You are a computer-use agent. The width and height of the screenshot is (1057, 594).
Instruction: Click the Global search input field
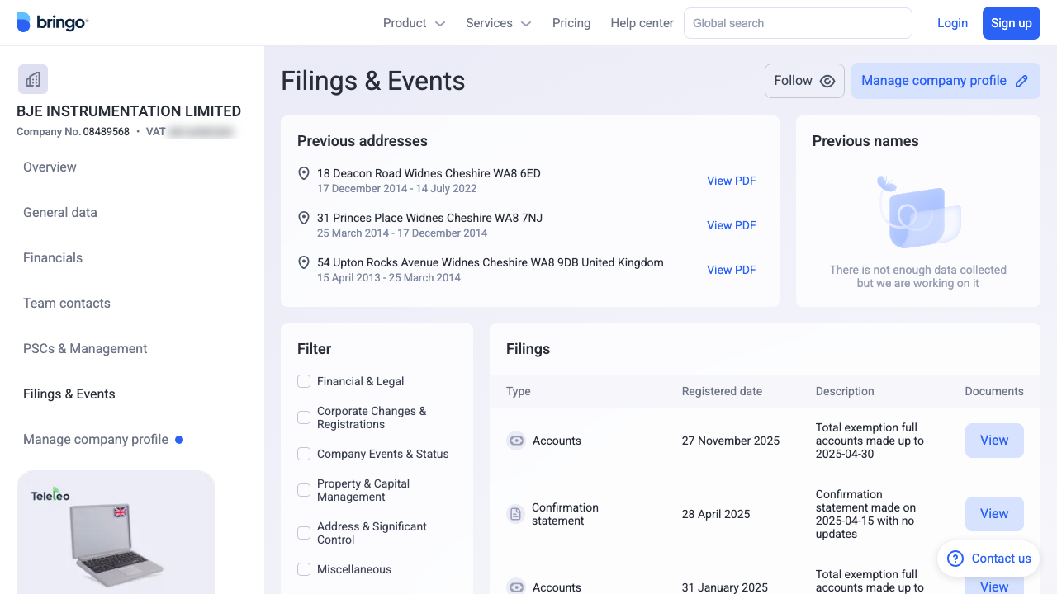click(797, 23)
